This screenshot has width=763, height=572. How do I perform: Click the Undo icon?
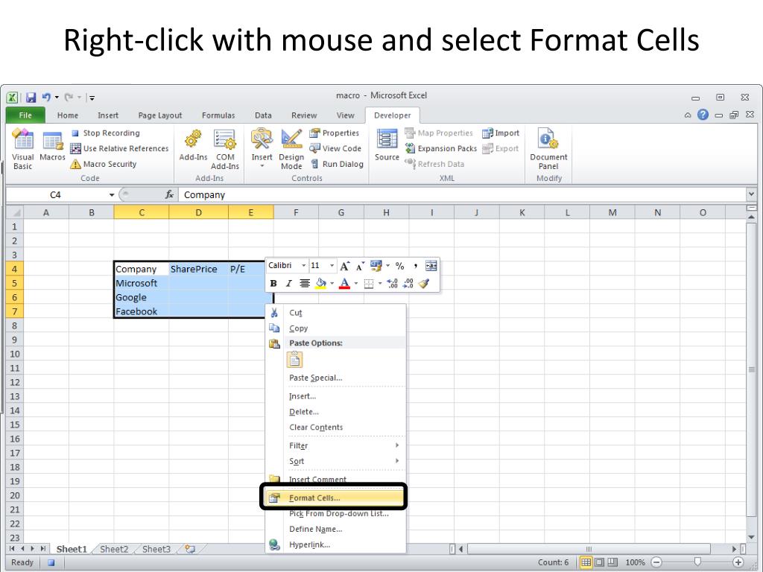46,98
